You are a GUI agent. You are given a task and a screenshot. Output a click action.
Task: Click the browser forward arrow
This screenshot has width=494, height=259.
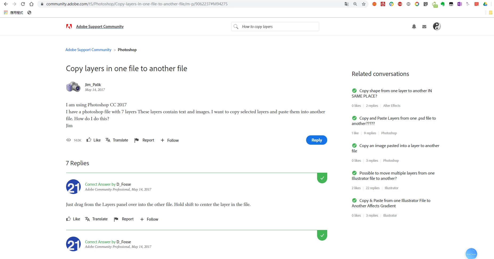click(x=14, y=4)
